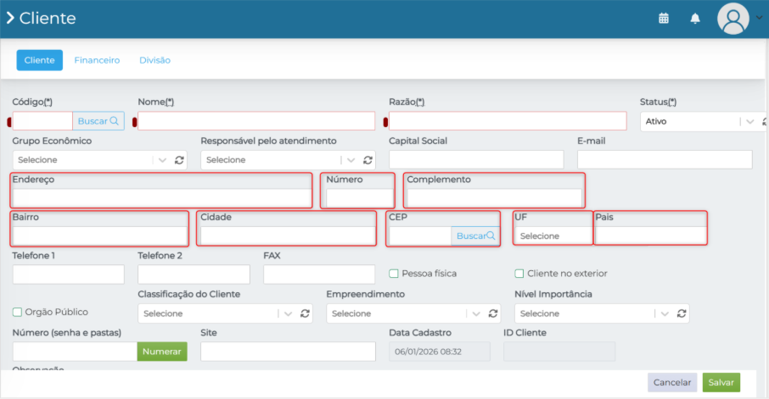Refresh the Responsável pelo atendimento list
Image resolution: width=769 pixels, height=399 pixels.
click(368, 160)
